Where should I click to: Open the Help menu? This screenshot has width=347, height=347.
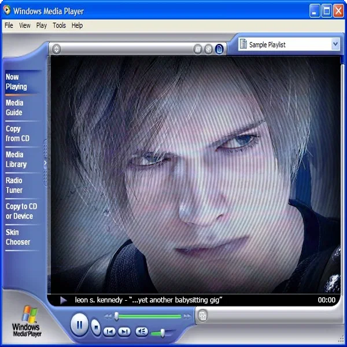(77, 25)
